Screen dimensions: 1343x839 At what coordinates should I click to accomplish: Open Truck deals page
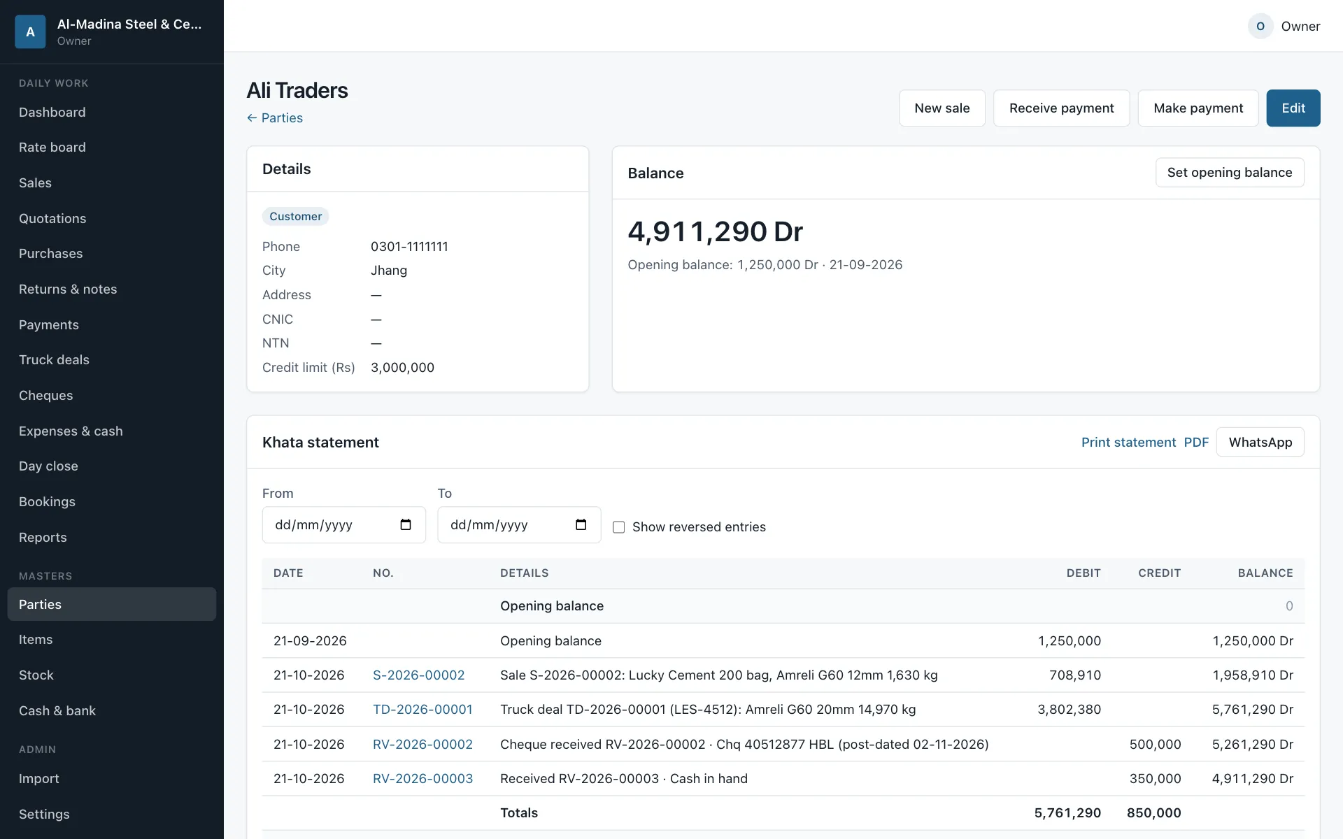(112, 360)
